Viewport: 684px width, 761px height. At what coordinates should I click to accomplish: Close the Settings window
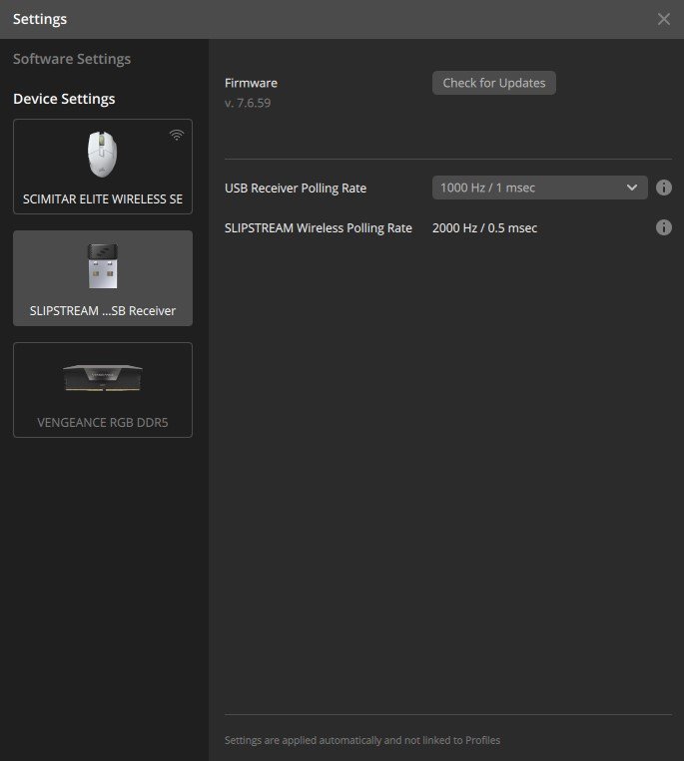click(664, 19)
